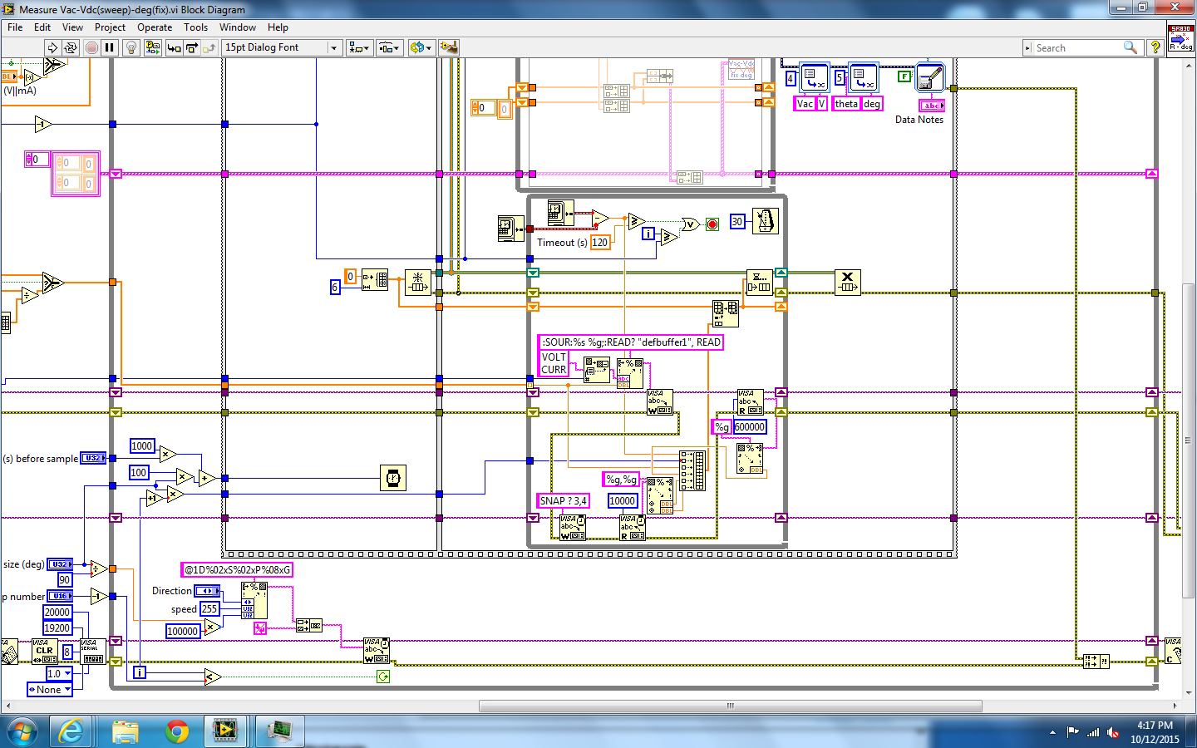Select the for loop continue terminal
Screen dimensions: 1197x748
pos(383,677)
